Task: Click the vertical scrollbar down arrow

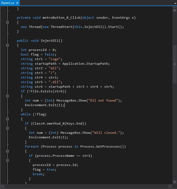Action: click(x=175, y=182)
